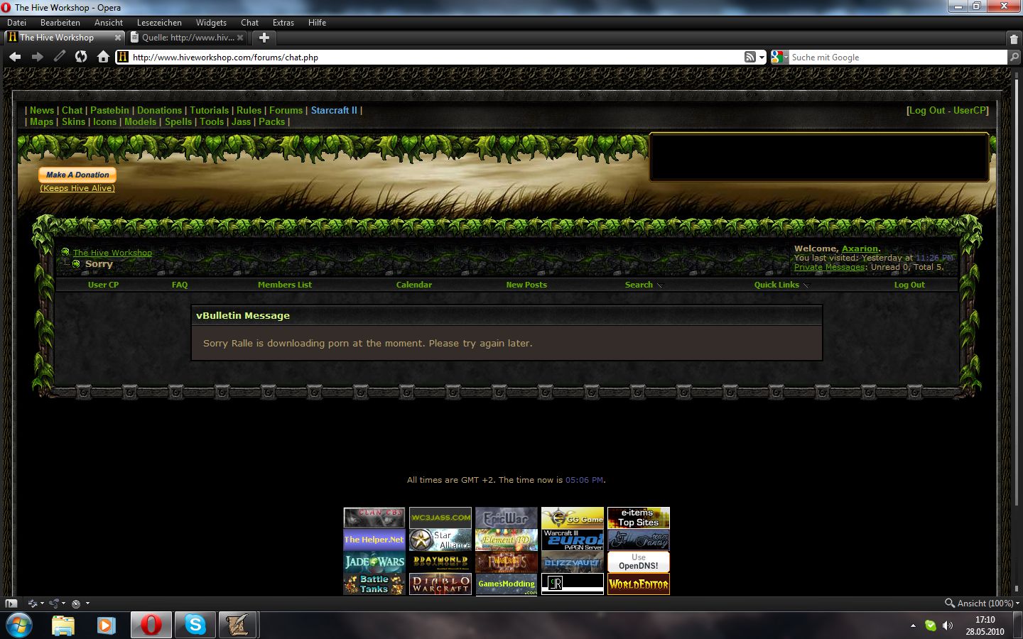Click the Make A Donation button
The height and width of the screenshot is (639, 1023).
coord(77,175)
